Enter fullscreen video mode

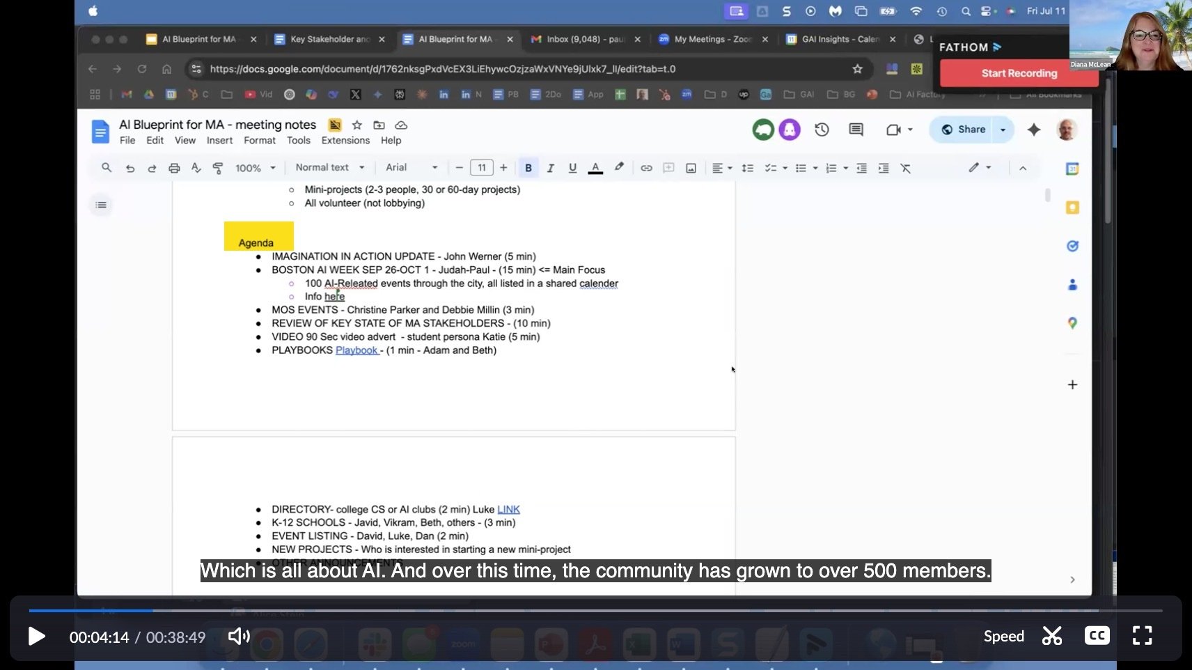click(1142, 635)
